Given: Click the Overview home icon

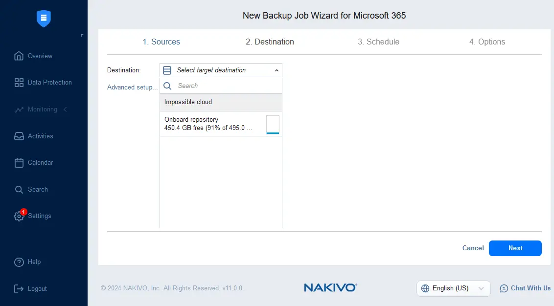Looking at the screenshot, I should tap(19, 56).
